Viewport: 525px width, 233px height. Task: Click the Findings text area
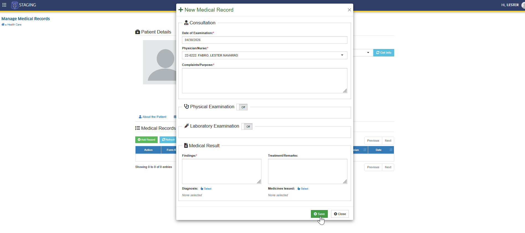tap(222, 171)
